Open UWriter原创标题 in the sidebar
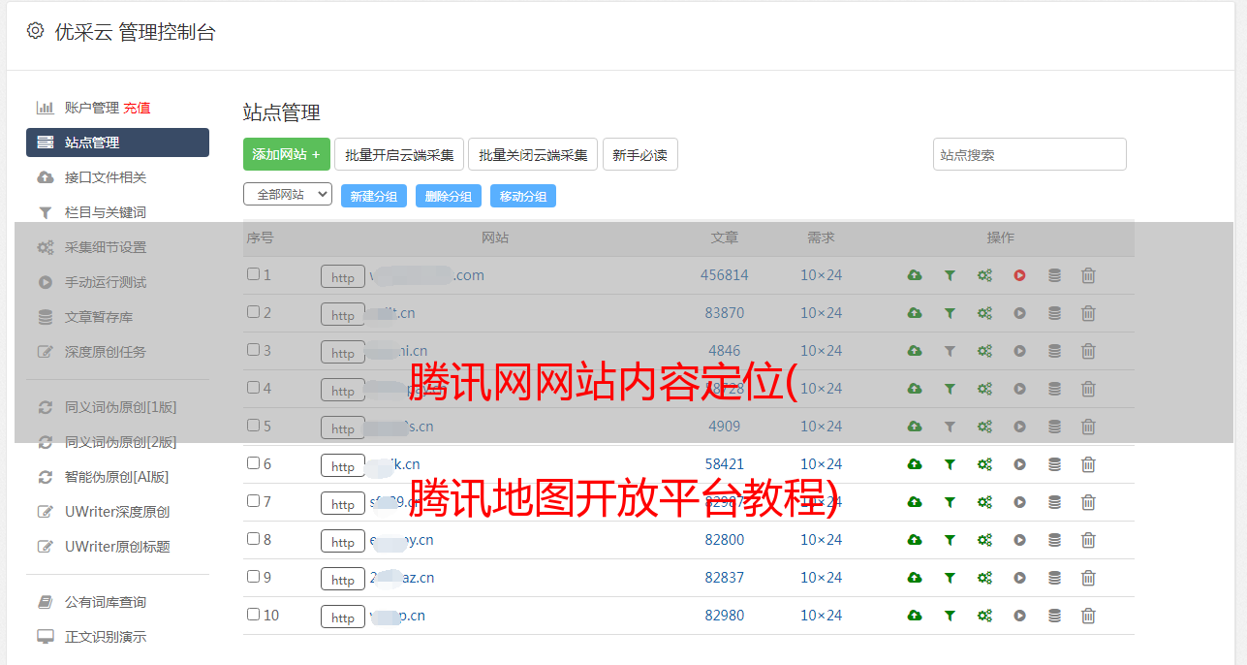The width and height of the screenshot is (1247, 665). (117, 547)
